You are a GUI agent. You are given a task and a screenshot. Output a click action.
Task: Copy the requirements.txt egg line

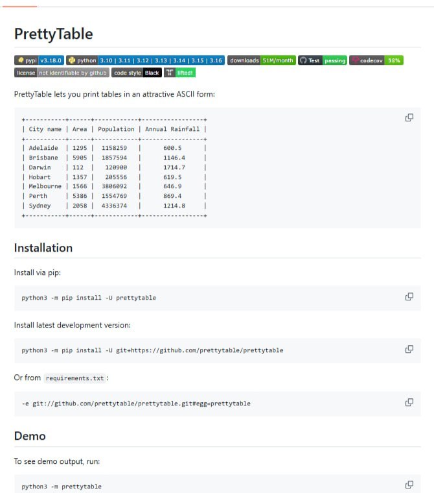[409, 402]
